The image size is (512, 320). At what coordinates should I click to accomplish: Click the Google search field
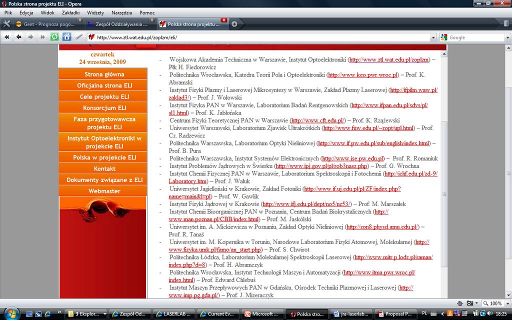tap(476, 37)
